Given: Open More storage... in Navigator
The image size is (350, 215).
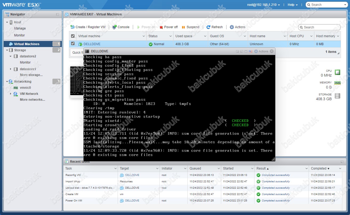Looking at the screenshot, I should coord(31,75).
